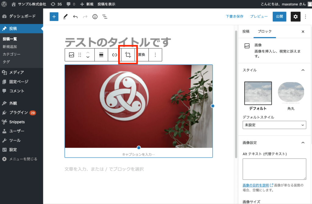Click the 下書き保存 save draft link

point(234,17)
